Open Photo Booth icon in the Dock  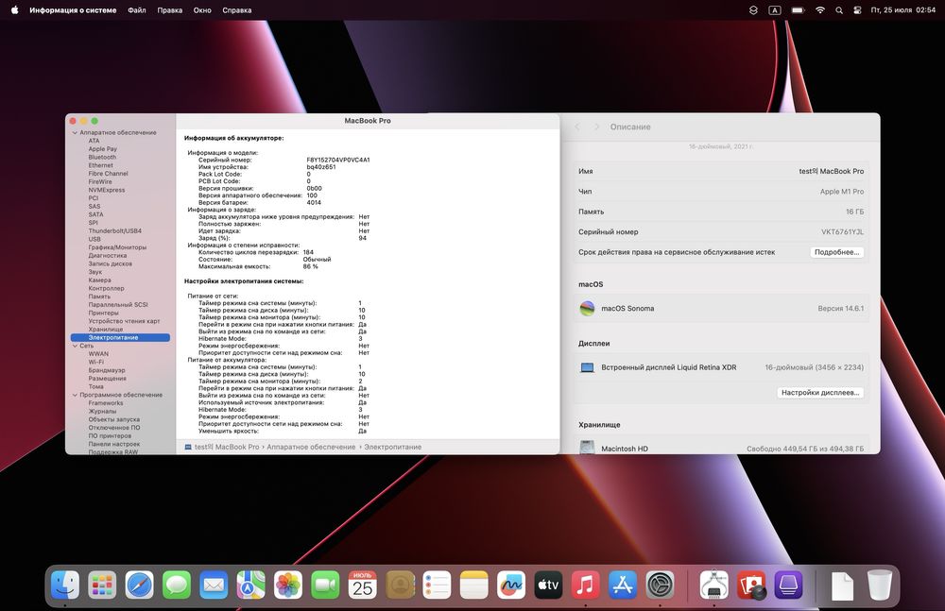pos(751,585)
